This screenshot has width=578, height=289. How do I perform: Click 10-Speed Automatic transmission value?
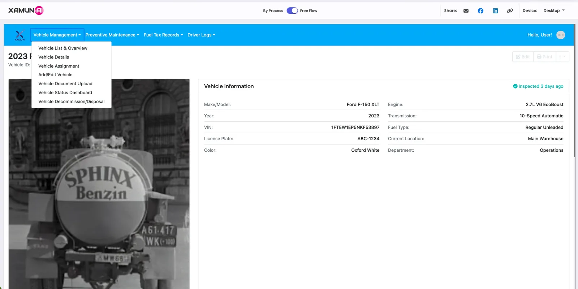pos(541,116)
